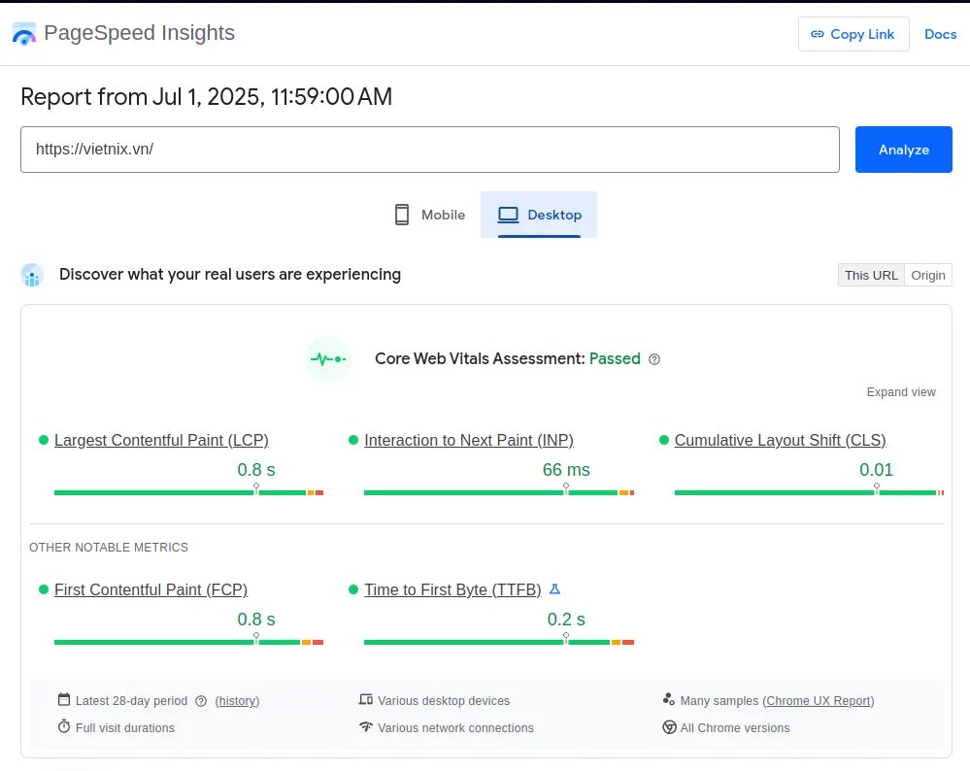Select the Desktop tab
The height and width of the screenshot is (771, 970).
539,215
